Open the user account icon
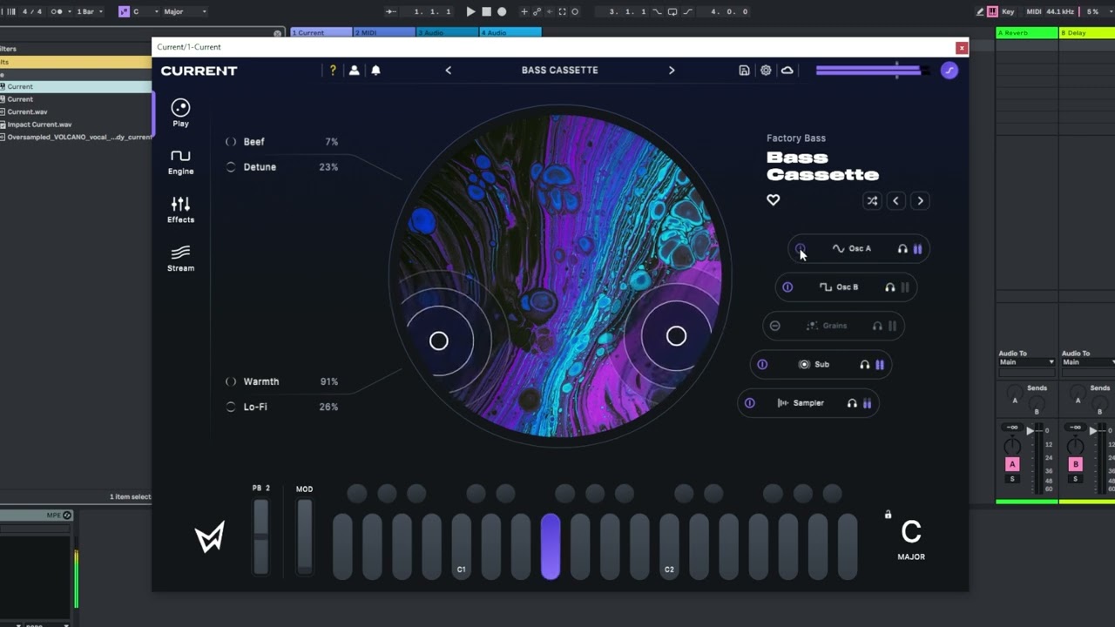This screenshot has width=1115, height=627. click(354, 71)
